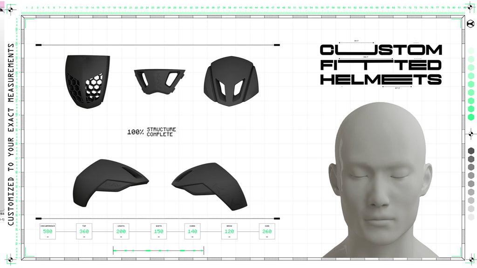Screen dimensions: 477x268
Task: Select the bottom-left helmet side profile
Action: pyautogui.click(x=109, y=182)
